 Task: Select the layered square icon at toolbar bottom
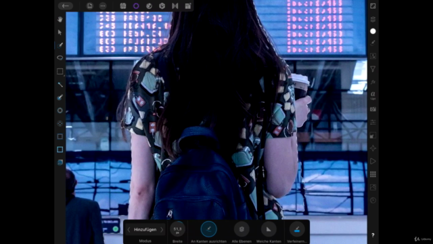tap(60, 163)
